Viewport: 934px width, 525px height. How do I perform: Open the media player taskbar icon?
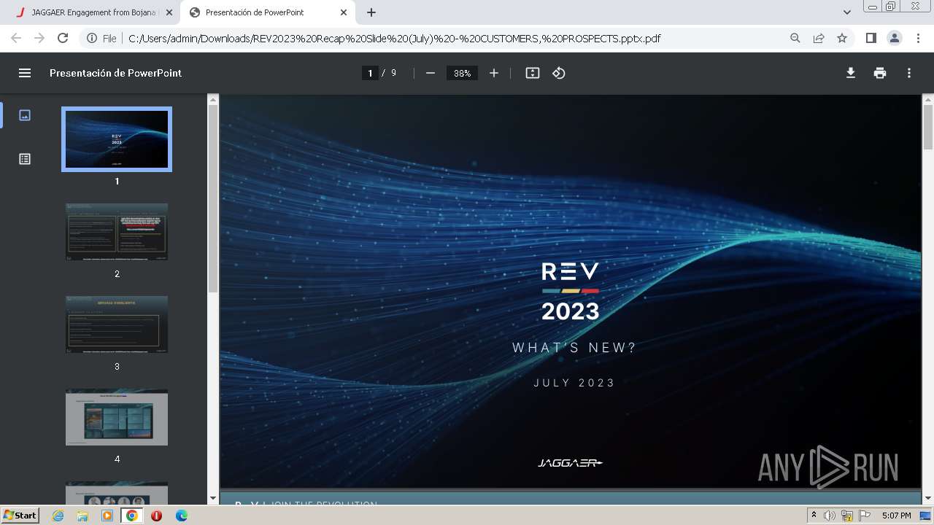pos(107,516)
